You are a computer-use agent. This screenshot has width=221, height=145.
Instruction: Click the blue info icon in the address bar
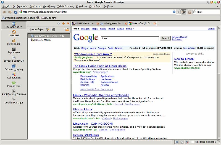(x=174, y=12)
